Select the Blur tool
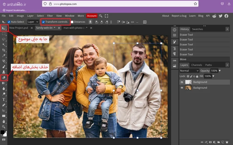 click(x=4, y=89)
